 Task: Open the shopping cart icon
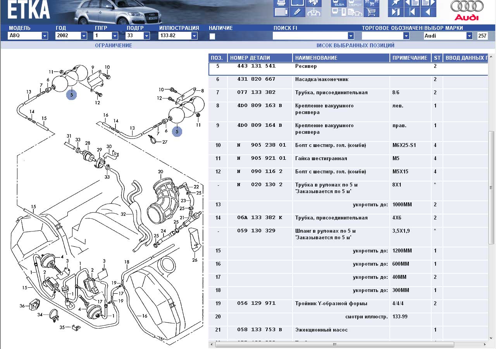click(x=371, y=12)
